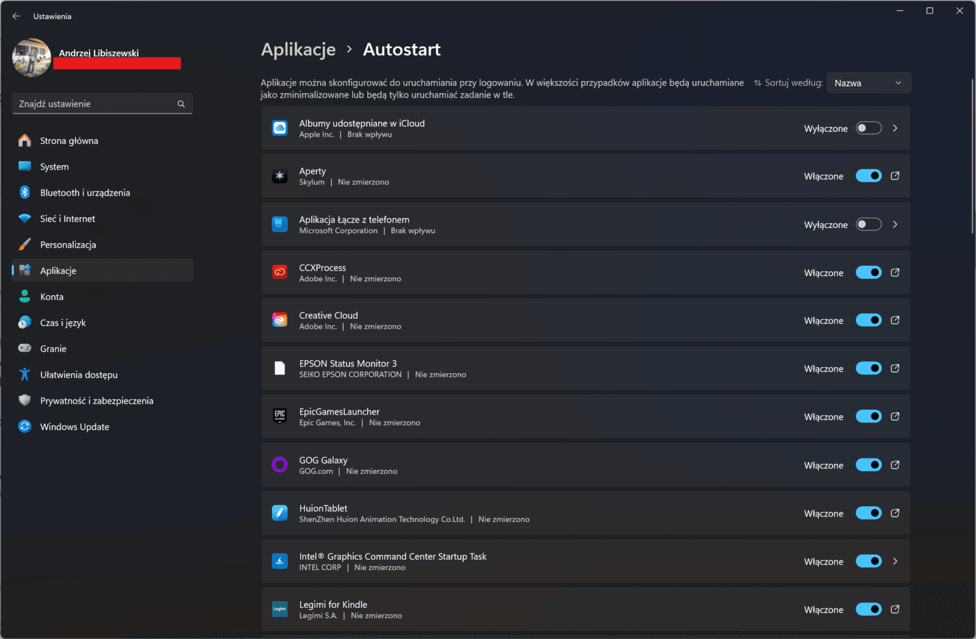The image size is (976, 639).
Task: Select System in sidebar
Action: pos(102,166)
